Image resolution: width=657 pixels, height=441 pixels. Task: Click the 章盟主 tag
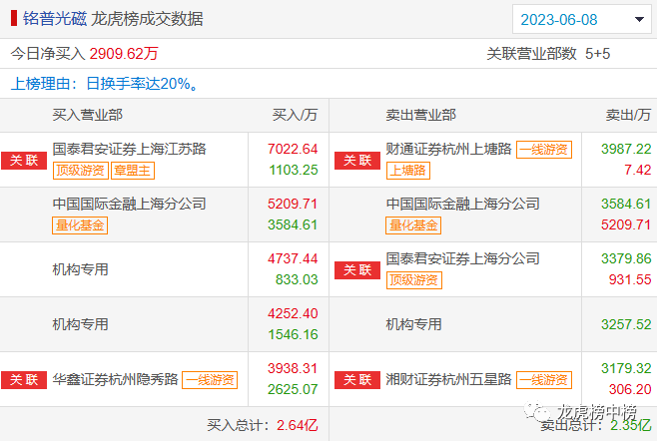click(133, 171)
